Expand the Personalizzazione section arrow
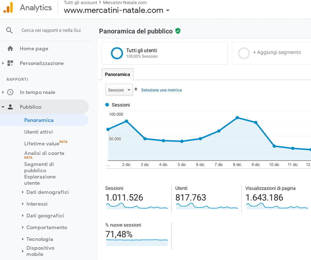This screenshot has width=311, height=260. point(3,63)
